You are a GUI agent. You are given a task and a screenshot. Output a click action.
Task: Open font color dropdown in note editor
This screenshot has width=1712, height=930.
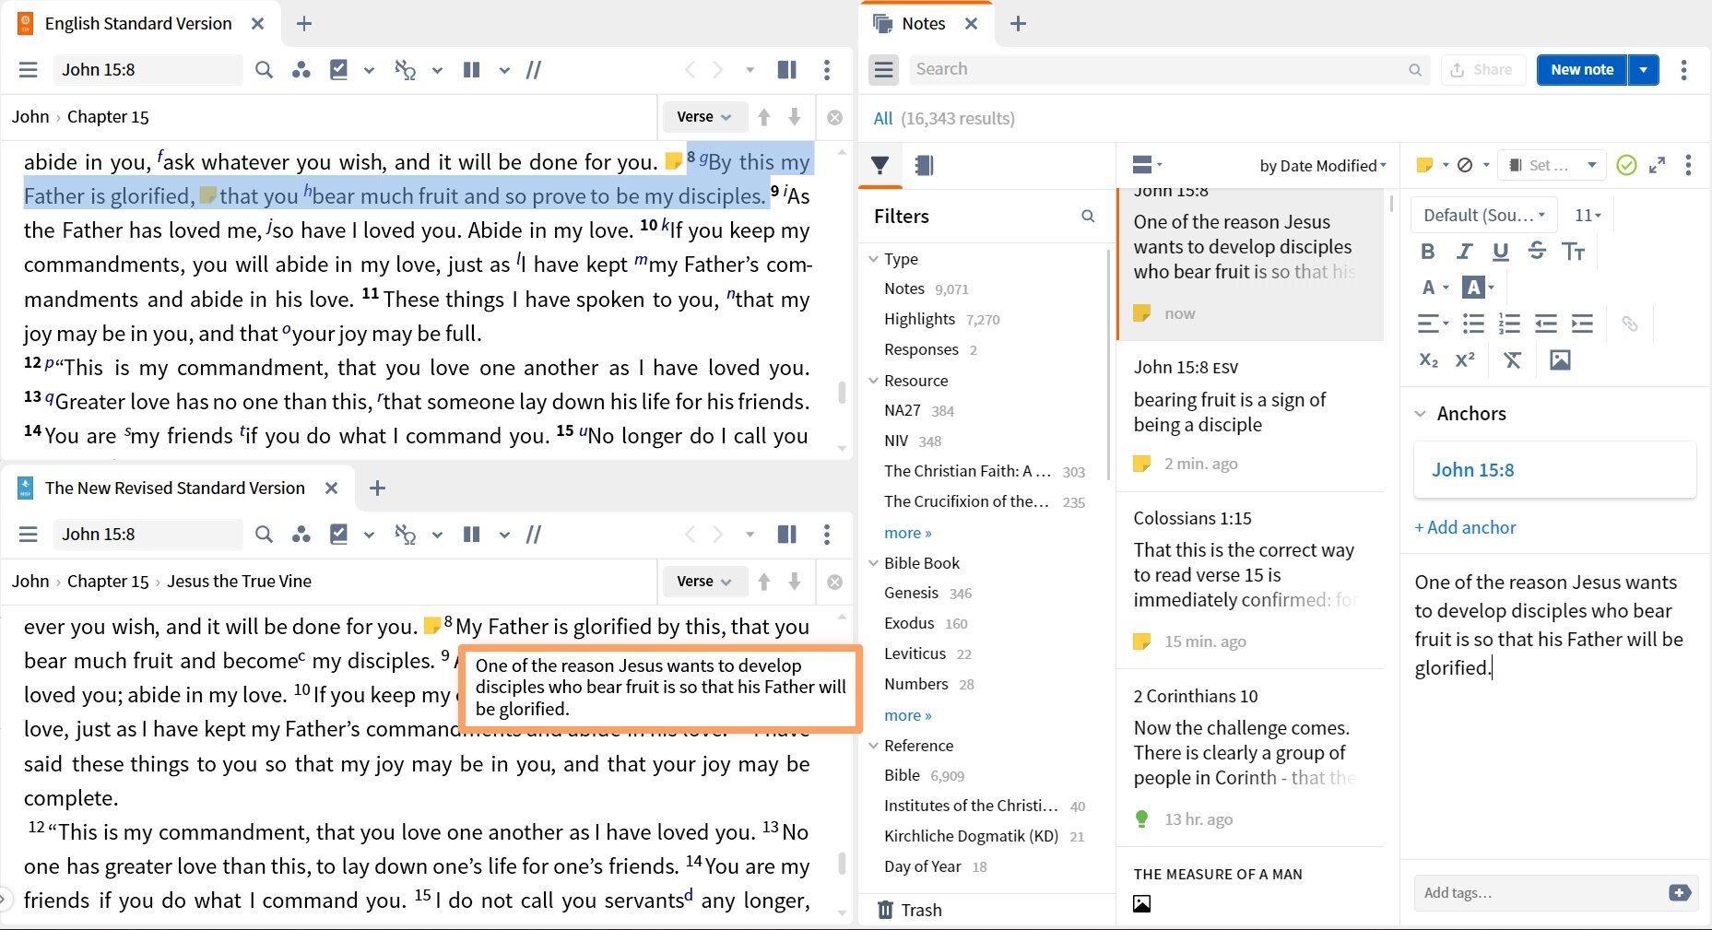coord(1435,288)
